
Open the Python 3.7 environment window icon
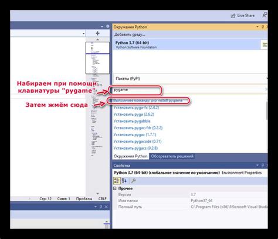click(265, 45)
